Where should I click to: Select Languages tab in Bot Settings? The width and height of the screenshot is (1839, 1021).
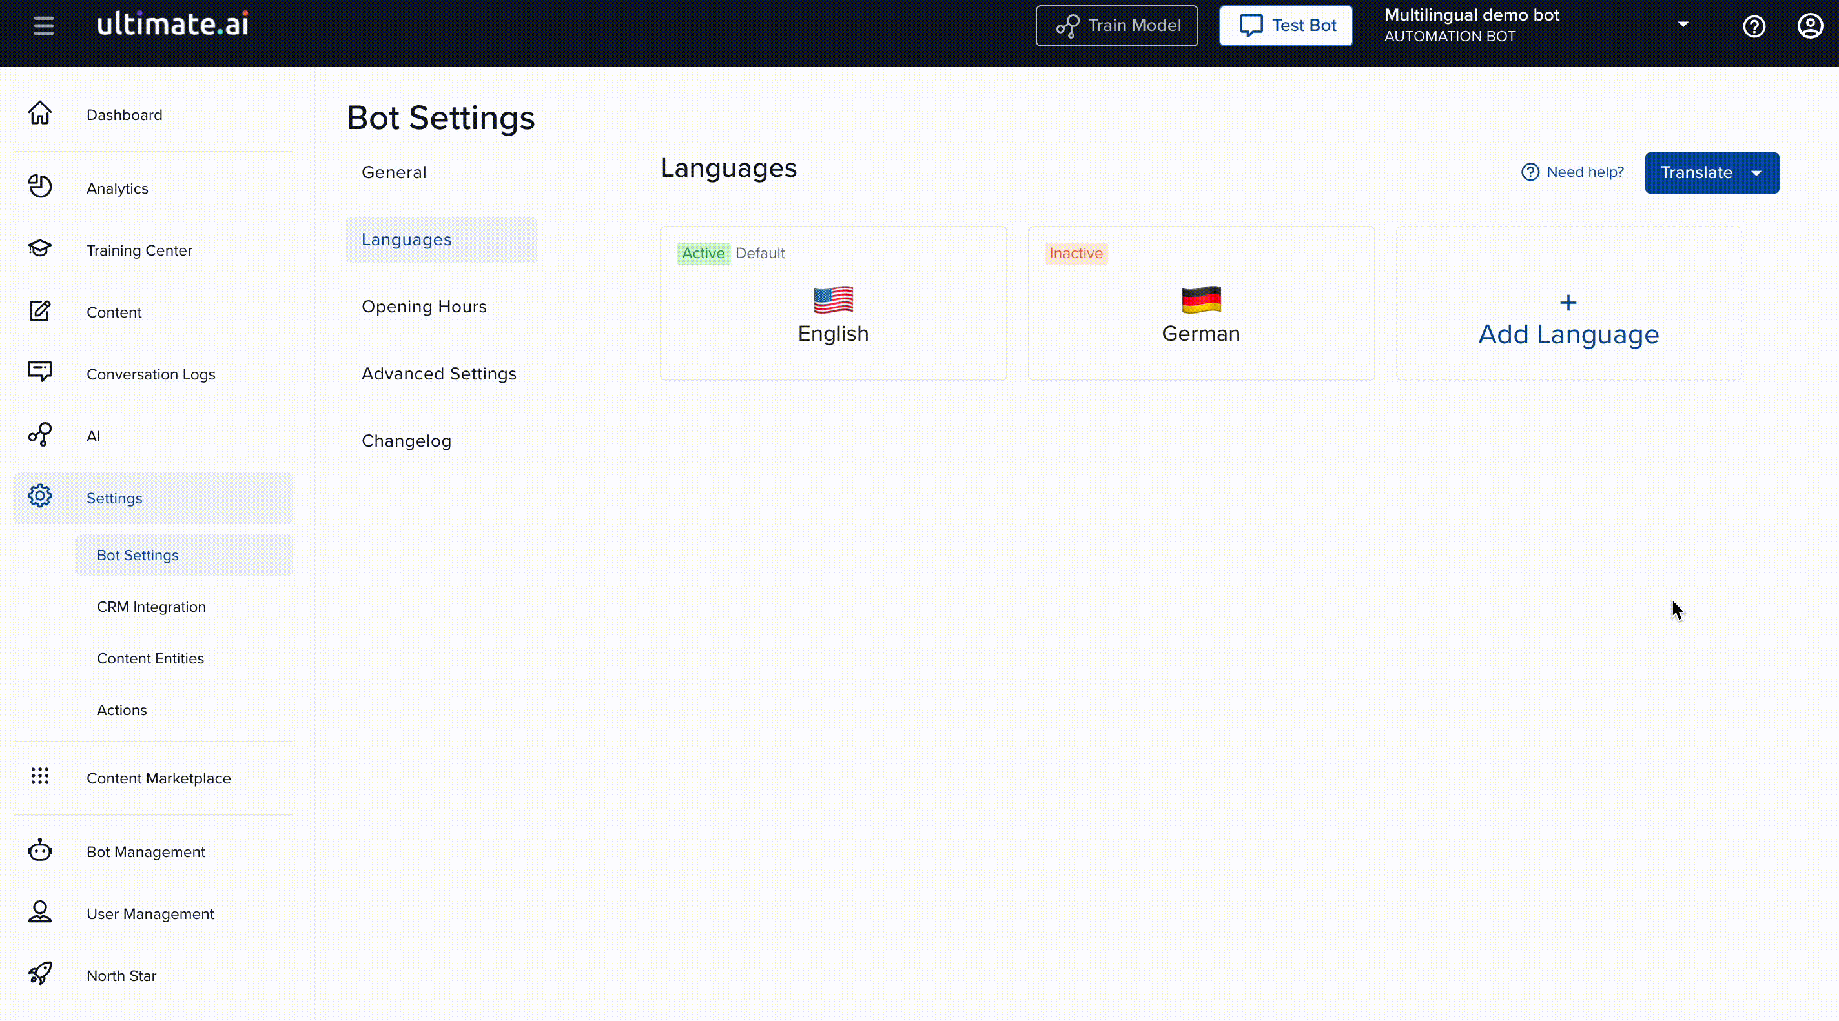pos(406,239)
